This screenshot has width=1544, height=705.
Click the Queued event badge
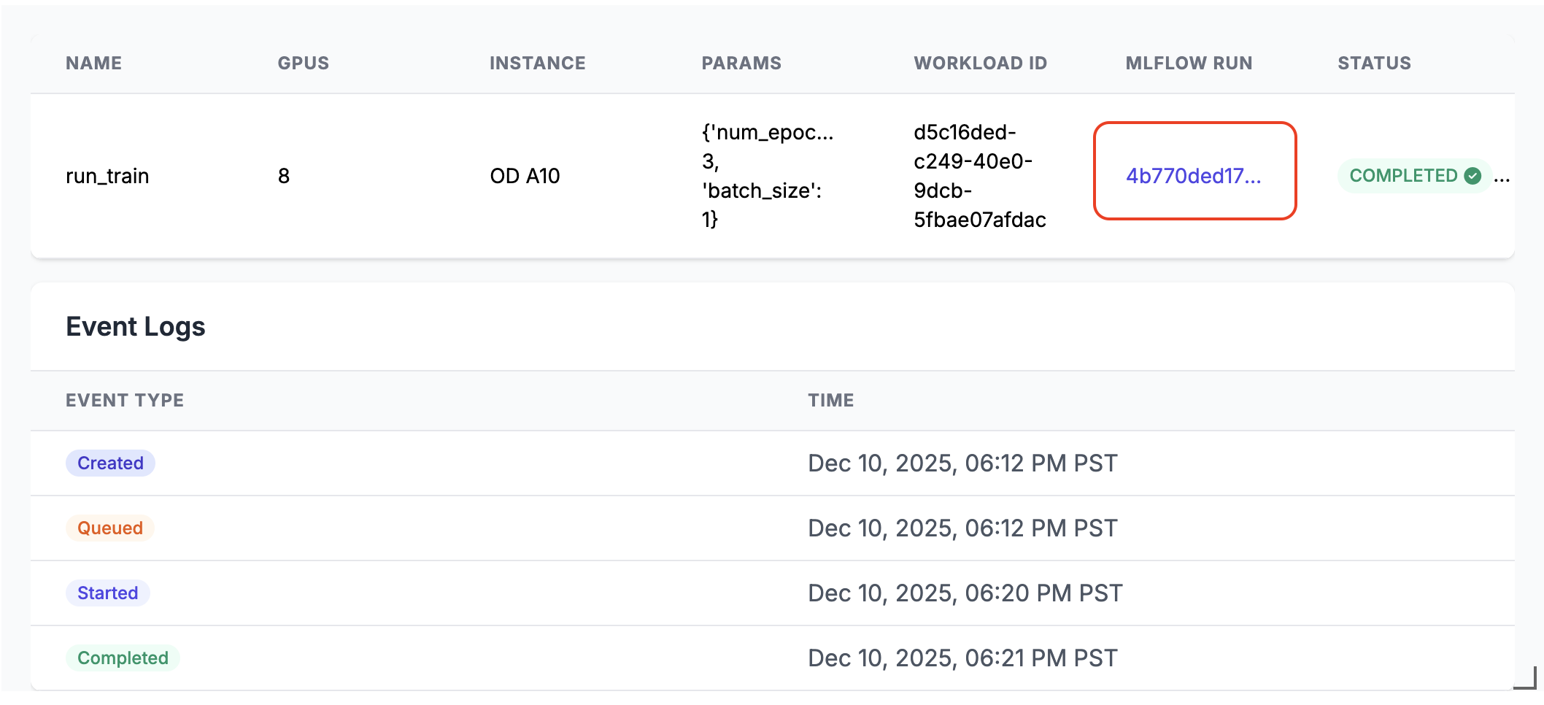coord(110,528)
